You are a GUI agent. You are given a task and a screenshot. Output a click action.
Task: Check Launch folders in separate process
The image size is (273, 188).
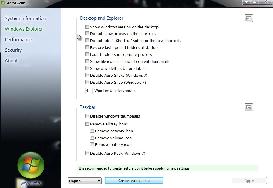pos(87,54)
